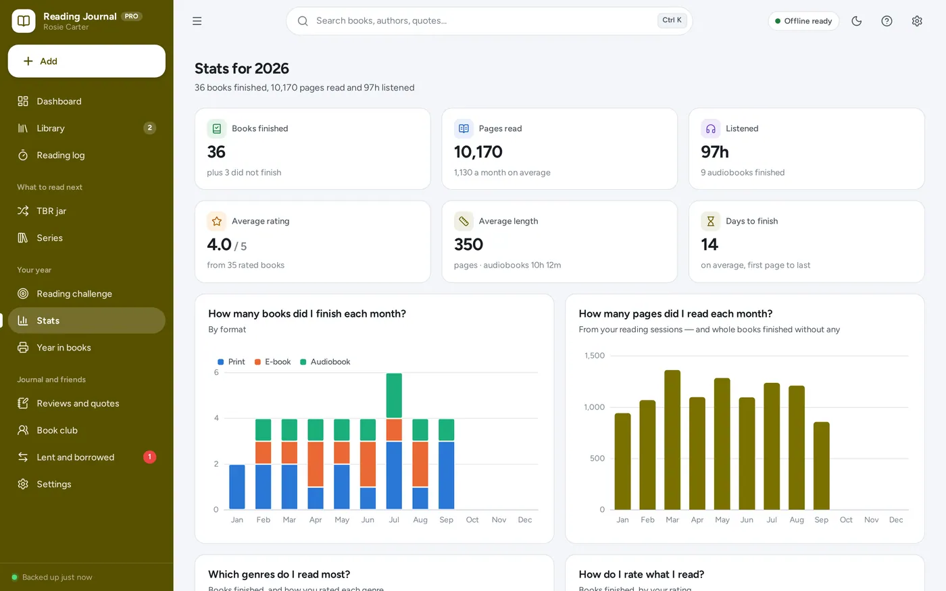Open Reviews and quotes
946x591 pixels.
coord(86,403)
